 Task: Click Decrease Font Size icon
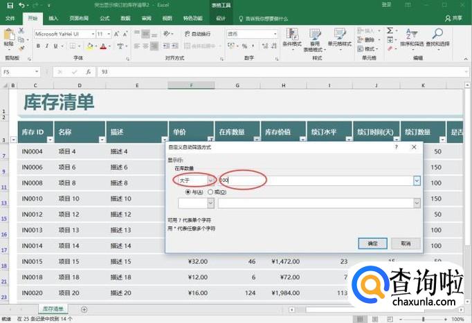click(125, 34)
